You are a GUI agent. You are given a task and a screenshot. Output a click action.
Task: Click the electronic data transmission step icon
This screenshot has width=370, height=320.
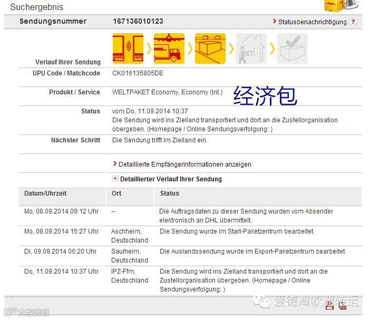point(128,49)
